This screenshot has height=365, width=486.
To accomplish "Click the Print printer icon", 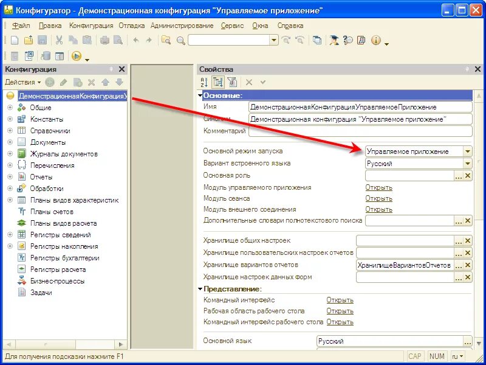I will tap(104, 40).
